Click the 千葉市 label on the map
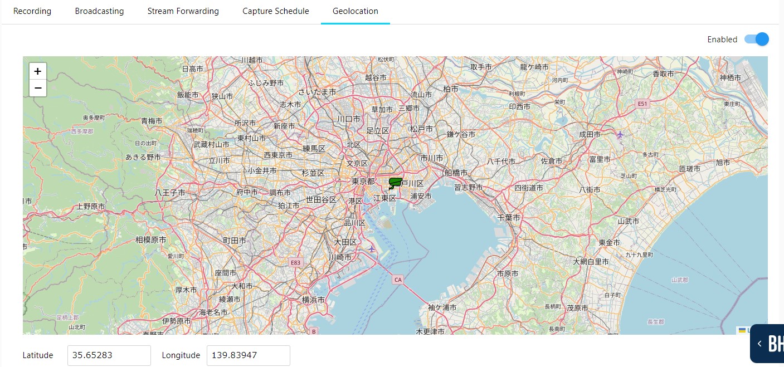 508,218
